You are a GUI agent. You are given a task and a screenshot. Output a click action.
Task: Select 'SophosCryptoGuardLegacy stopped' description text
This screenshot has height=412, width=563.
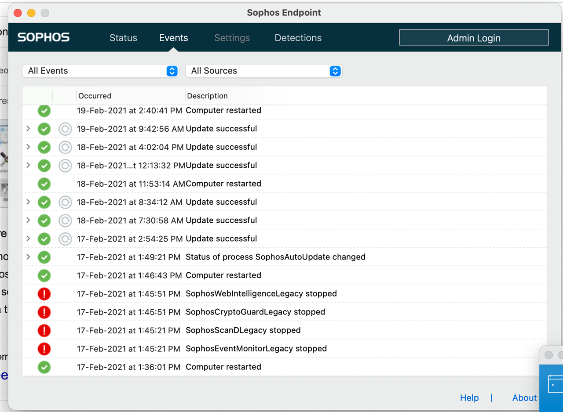[x=256, y=312]
